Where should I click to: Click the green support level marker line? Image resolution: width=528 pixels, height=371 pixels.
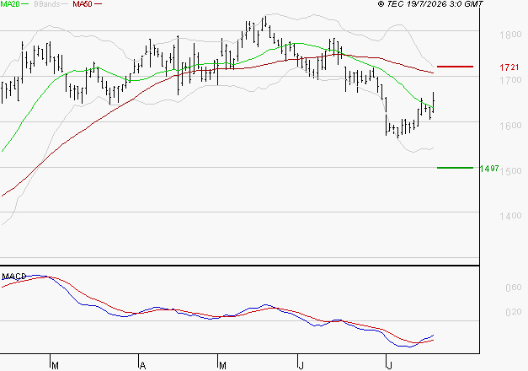[x=455, y=168]
